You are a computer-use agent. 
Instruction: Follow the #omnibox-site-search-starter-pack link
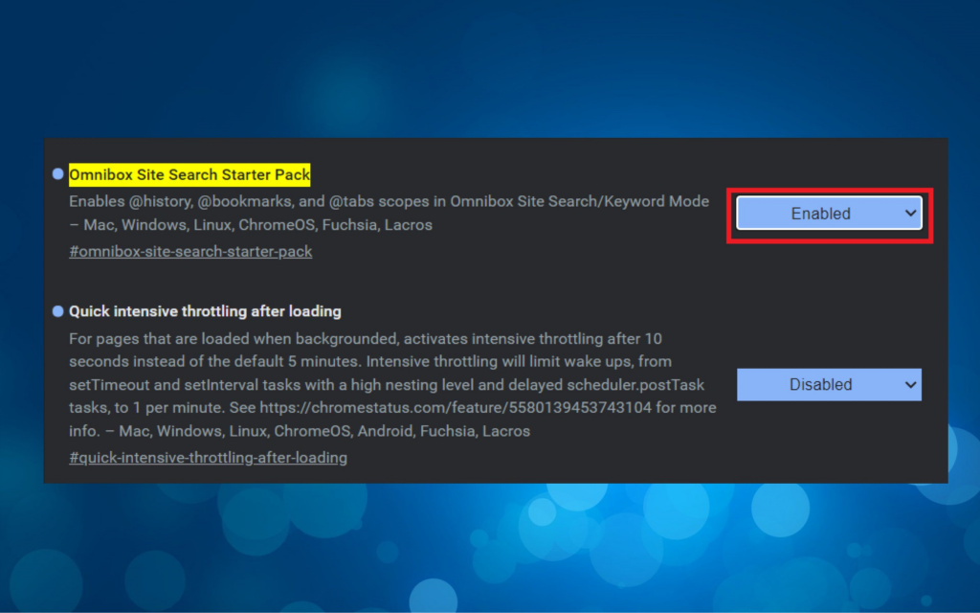click(x=190, y=252)
